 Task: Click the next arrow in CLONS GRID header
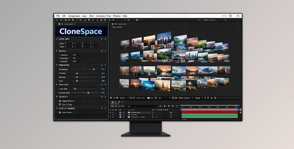point(105,39)
